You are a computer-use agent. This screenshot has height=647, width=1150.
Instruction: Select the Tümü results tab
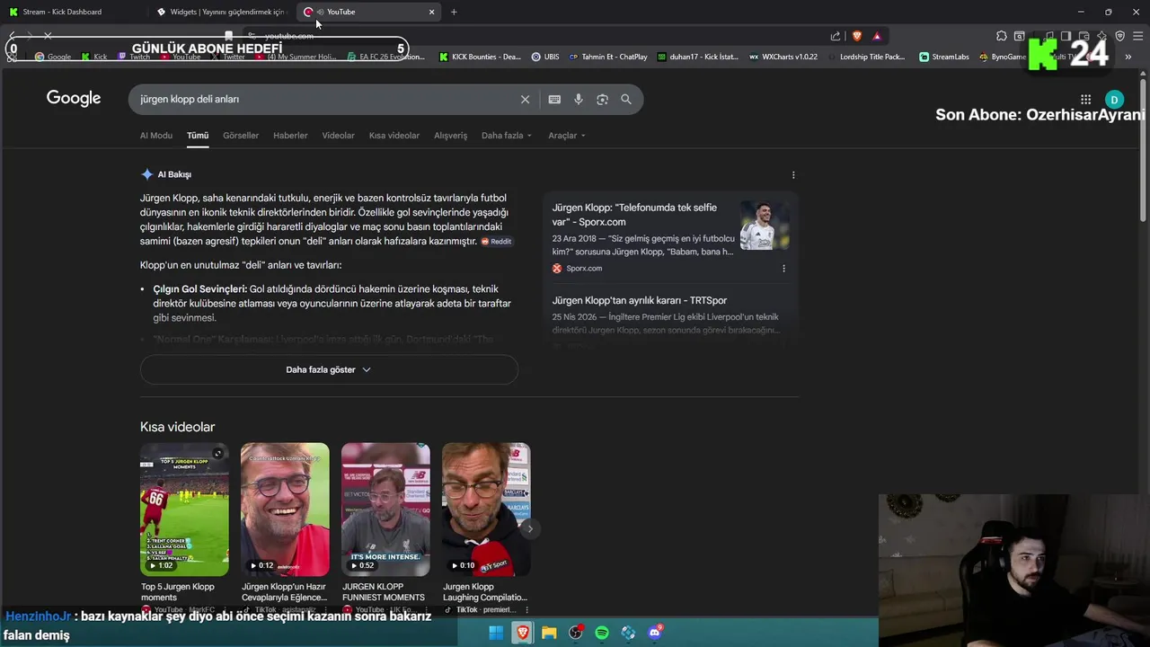[198, 136]
